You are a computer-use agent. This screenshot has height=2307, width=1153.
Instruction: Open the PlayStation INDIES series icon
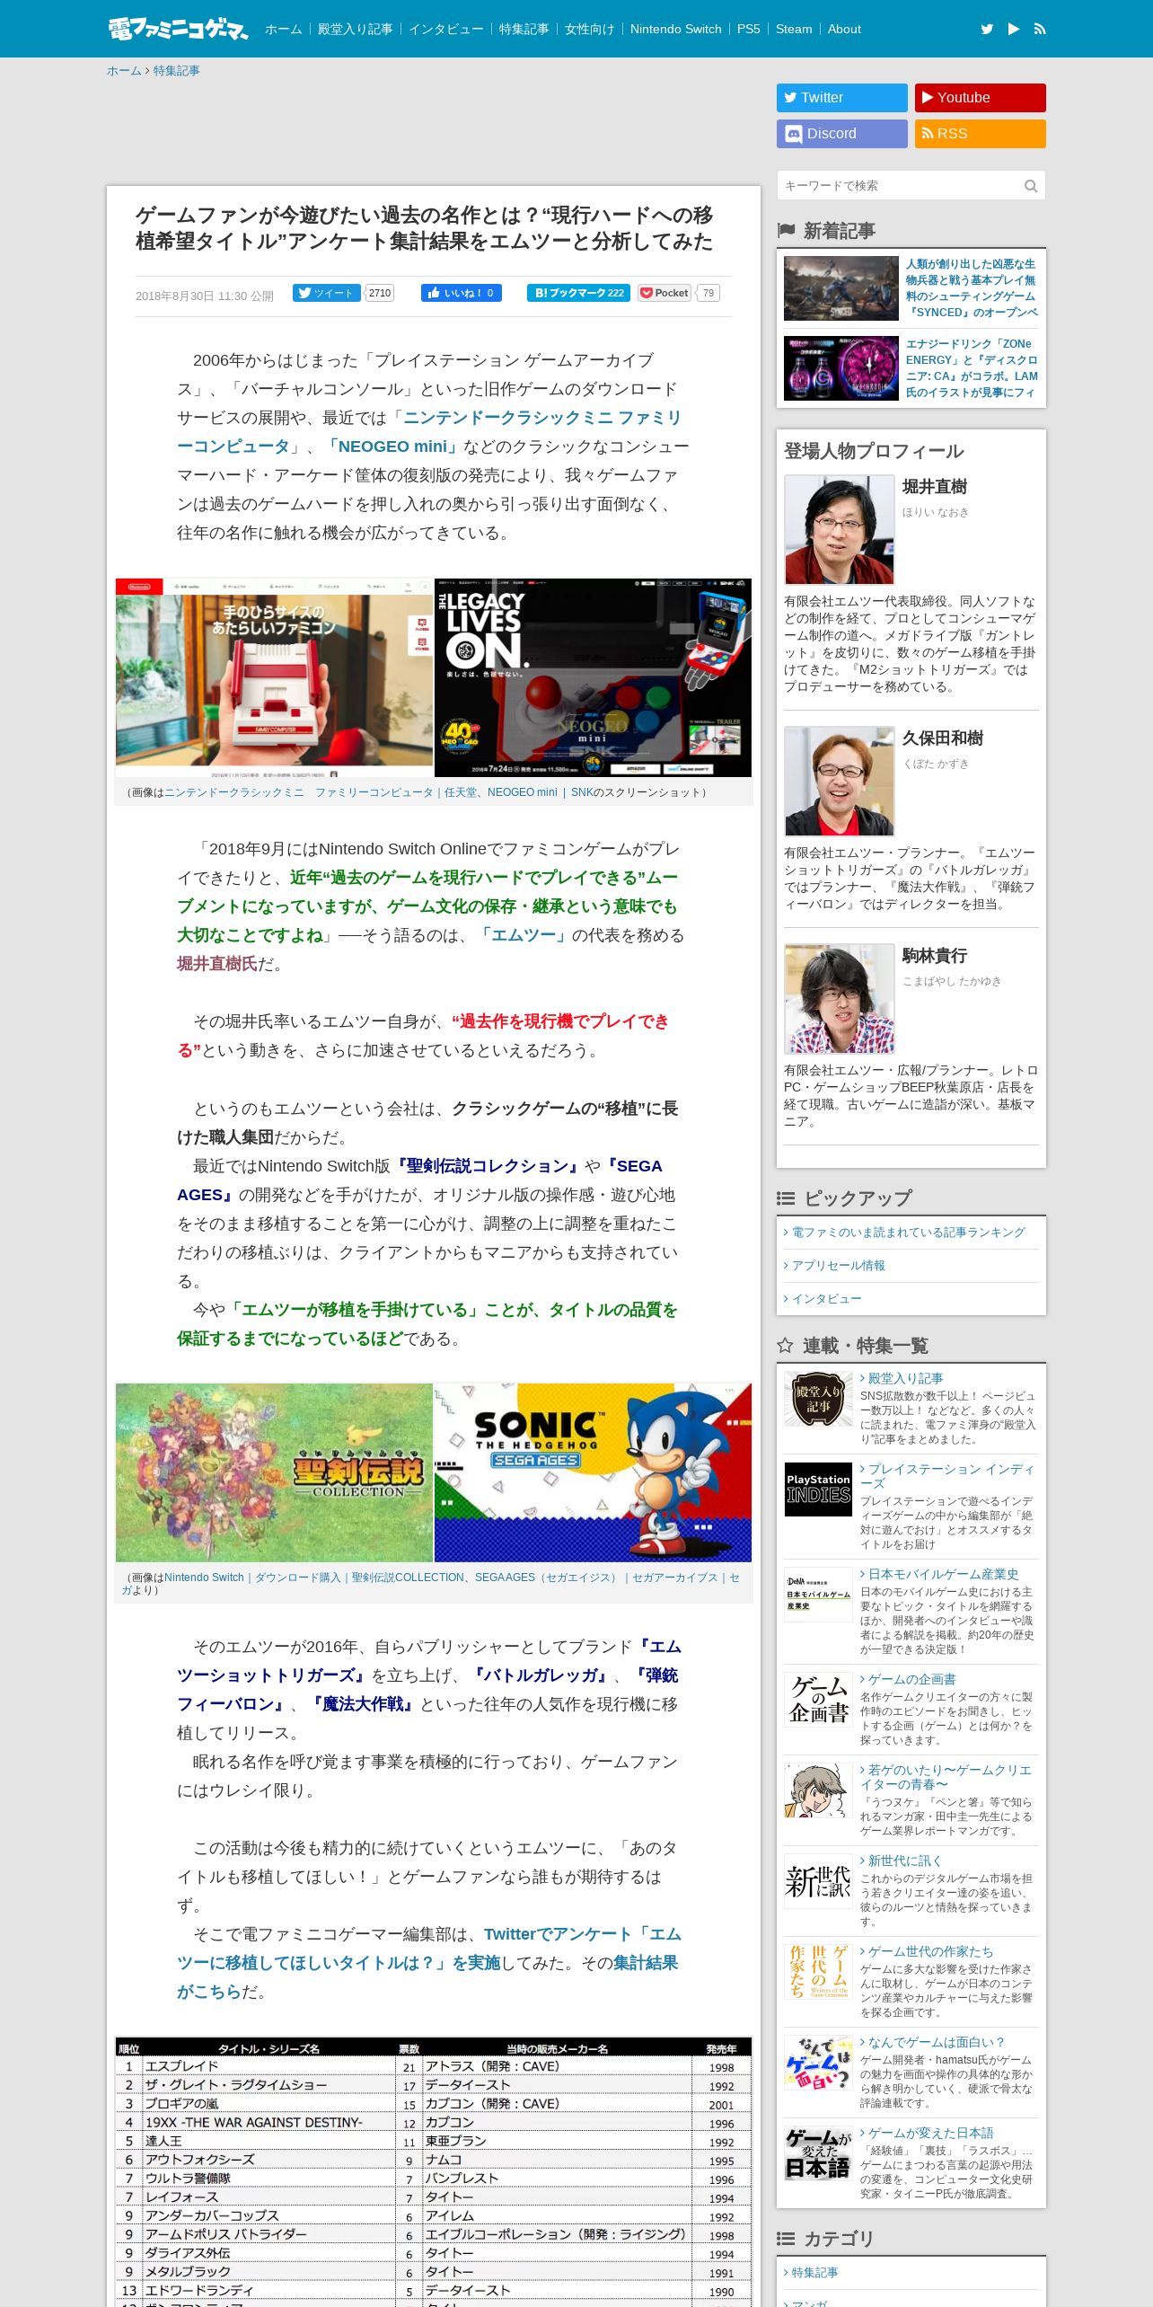pyautogui.click(x=818, y=1489)
